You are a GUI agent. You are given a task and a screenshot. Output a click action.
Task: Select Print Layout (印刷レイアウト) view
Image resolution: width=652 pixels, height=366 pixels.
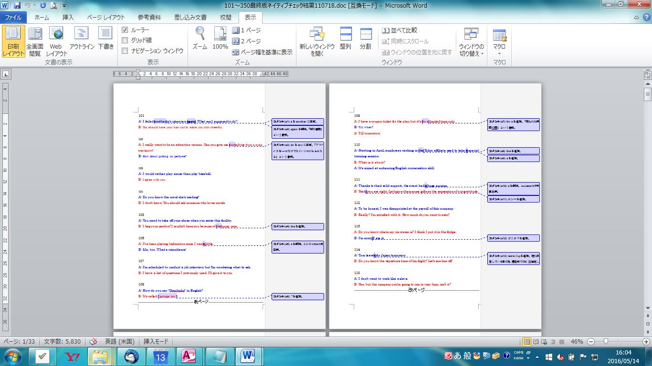pyautogui.click(x=13, y=42)
